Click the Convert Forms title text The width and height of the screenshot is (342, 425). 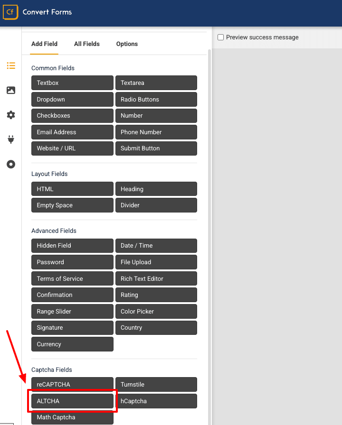point(47,12)
